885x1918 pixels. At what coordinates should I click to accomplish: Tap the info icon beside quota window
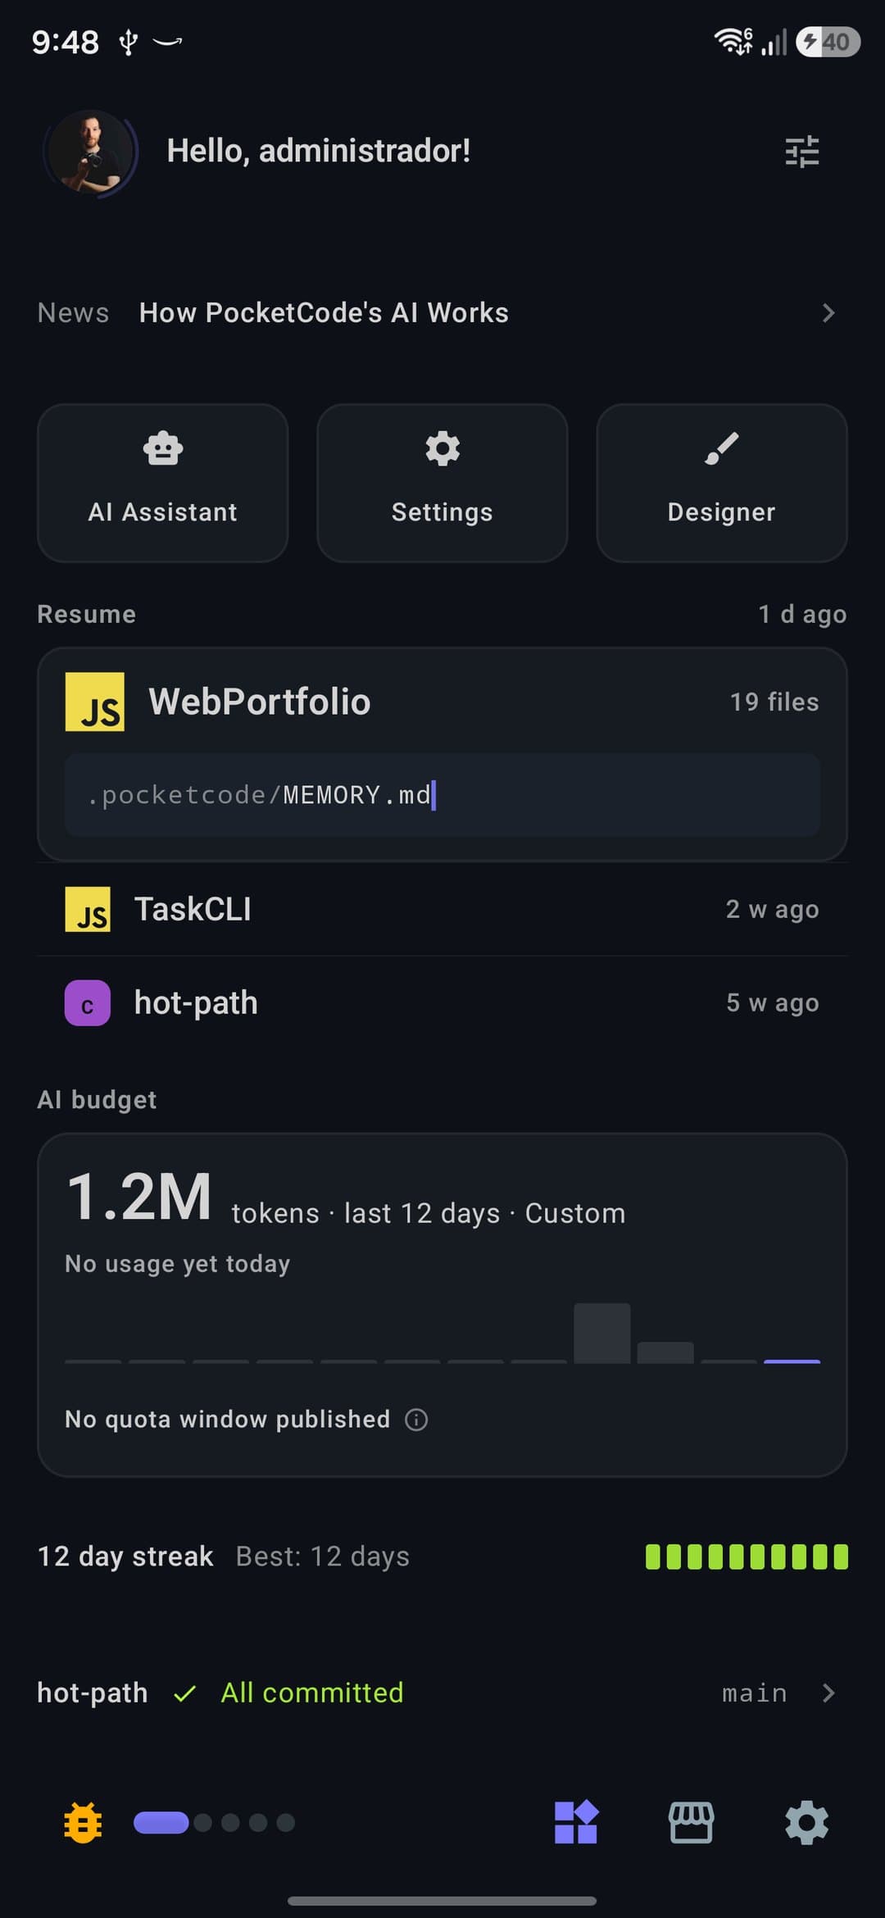coord(416,1420)
